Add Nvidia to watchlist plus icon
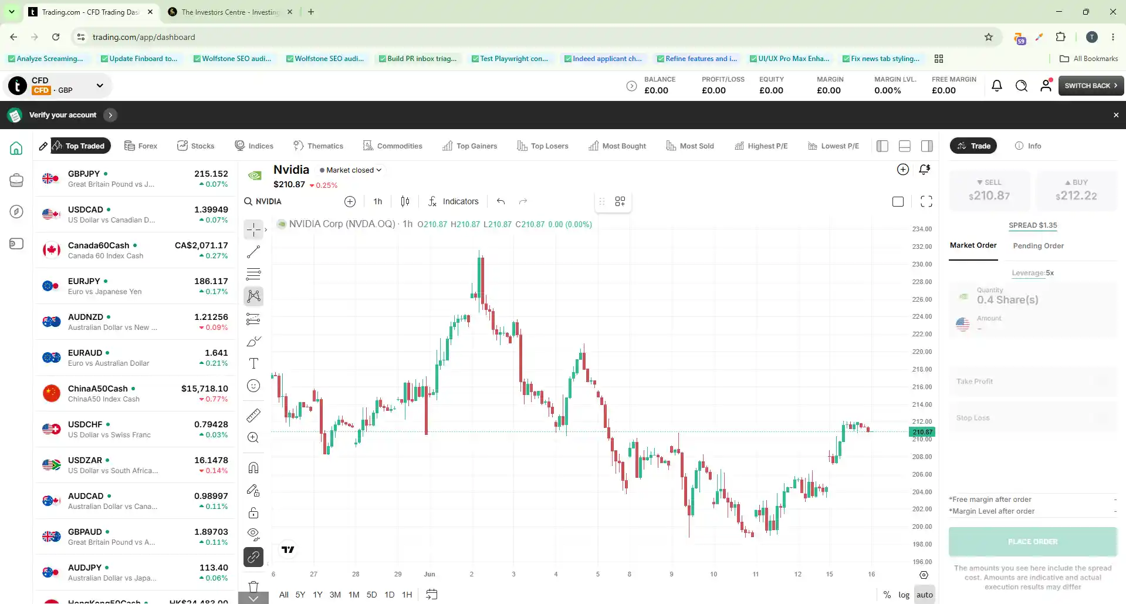1126x604 pixels. coord(903,170)
